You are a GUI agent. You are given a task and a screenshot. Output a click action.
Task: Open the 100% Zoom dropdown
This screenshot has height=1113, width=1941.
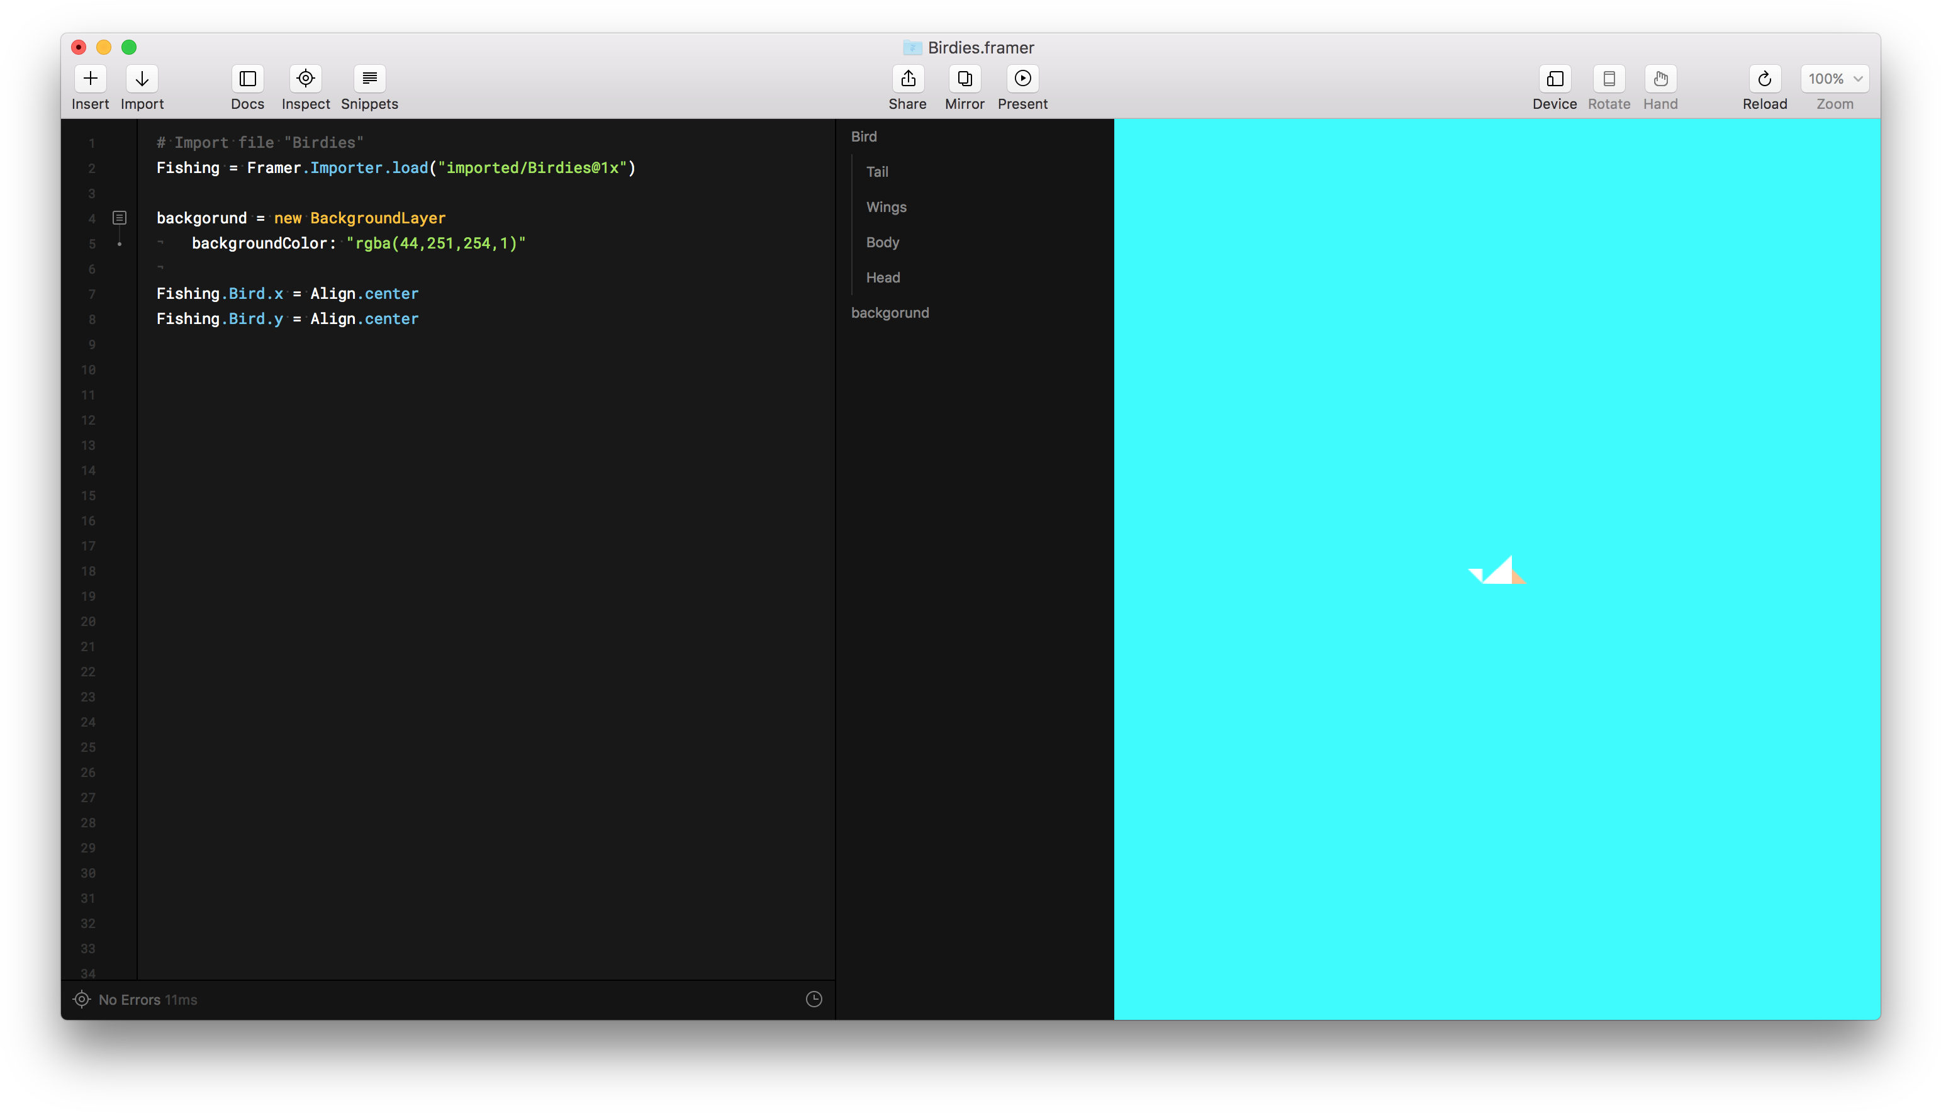(x=1834, y=79)
